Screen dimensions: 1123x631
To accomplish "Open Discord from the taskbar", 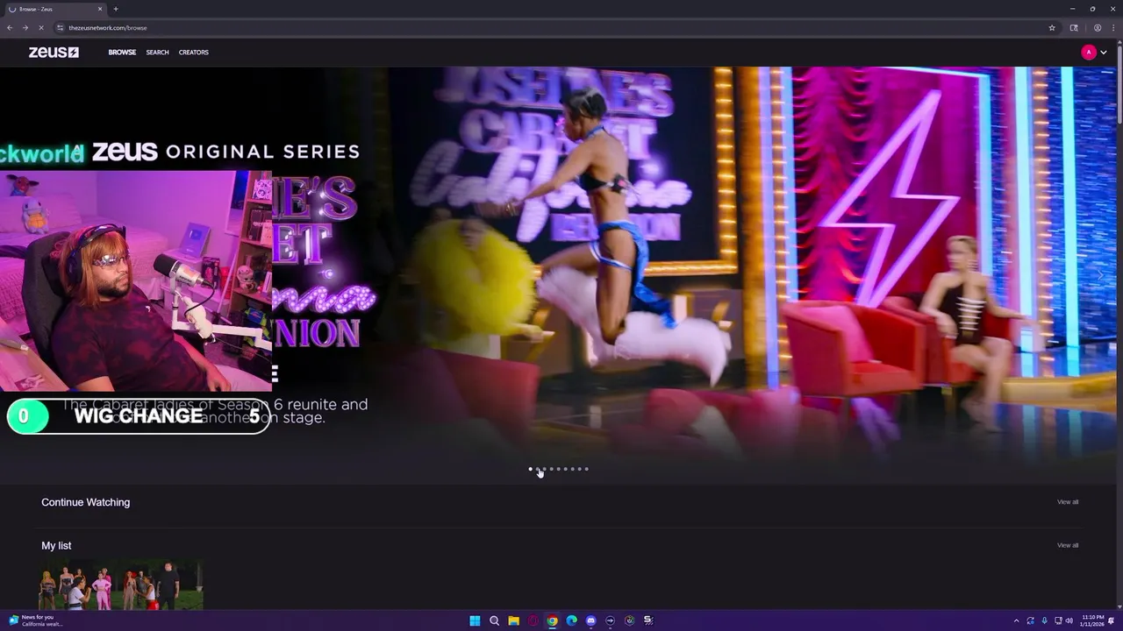I will pyautogui.click(x=590, y=620).
